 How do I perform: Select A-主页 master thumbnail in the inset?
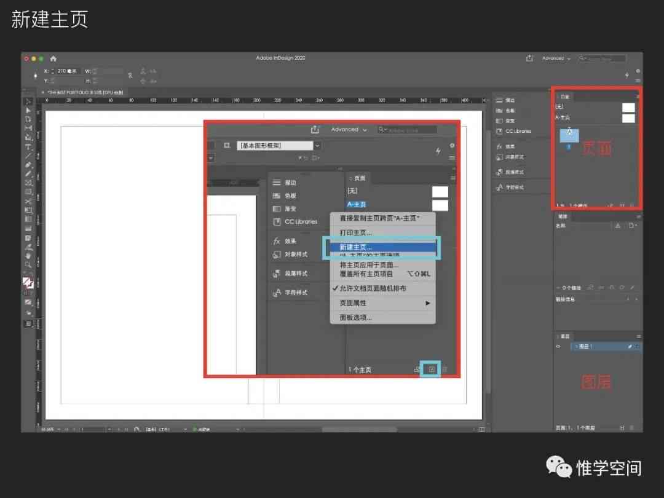pos(440,205)
